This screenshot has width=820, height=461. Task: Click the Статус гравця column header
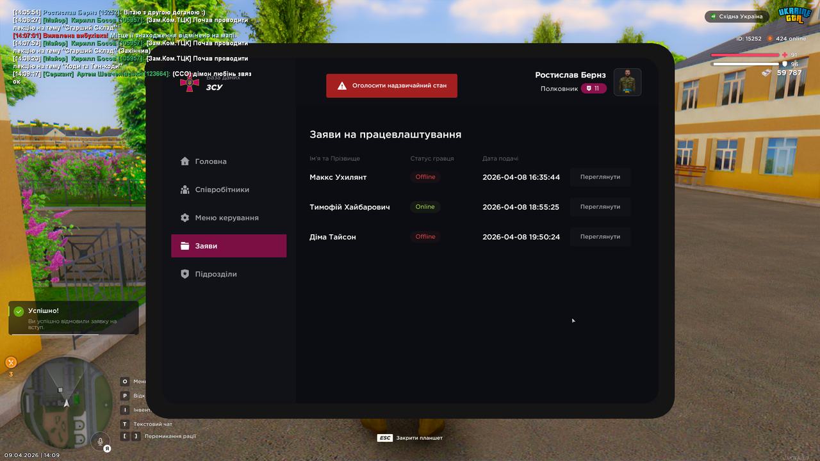[432, 159]
